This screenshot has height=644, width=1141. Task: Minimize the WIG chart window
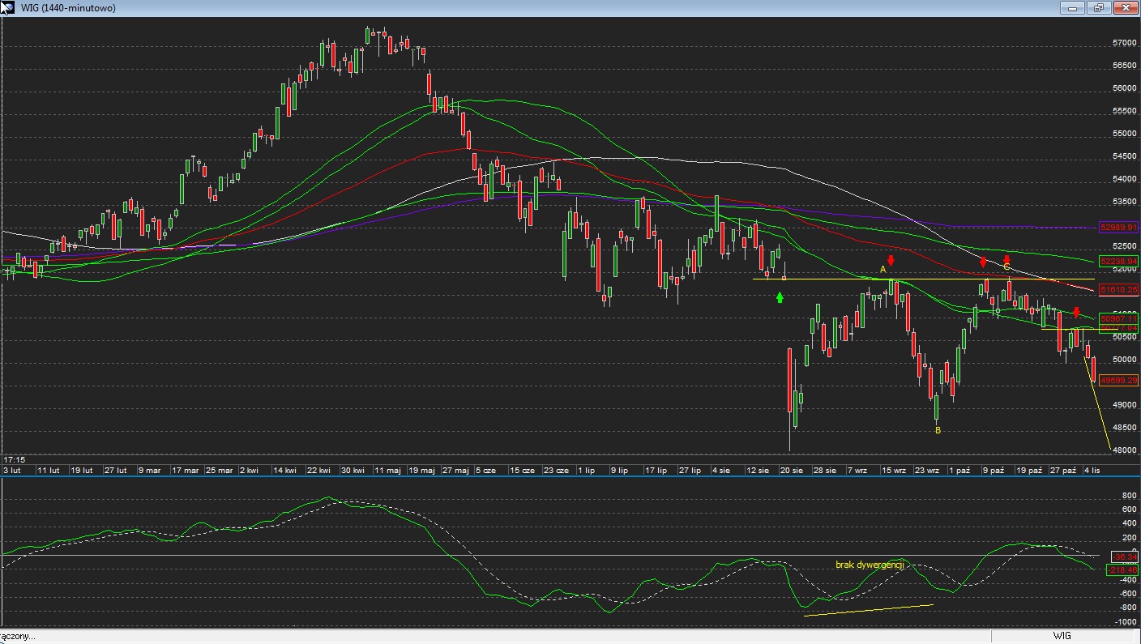click(x=1073, y=7)
